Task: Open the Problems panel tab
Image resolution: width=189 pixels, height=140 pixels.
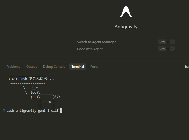Action: click(x=13, y=67)
